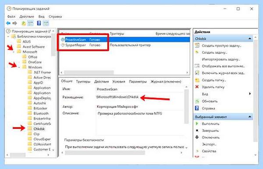Collapse the Библиотека планировщика node
This screenshot has height=169, width=263.
point(8,36)
